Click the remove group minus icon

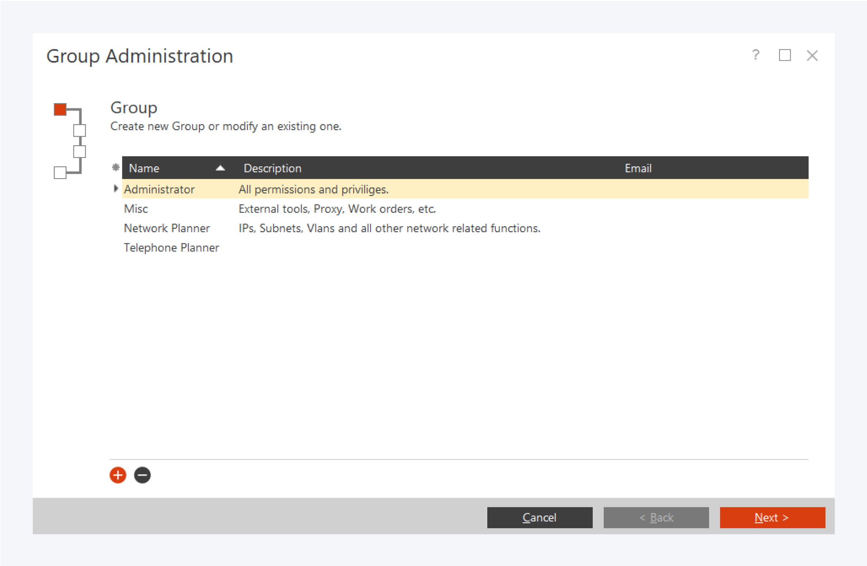(142, 475)
